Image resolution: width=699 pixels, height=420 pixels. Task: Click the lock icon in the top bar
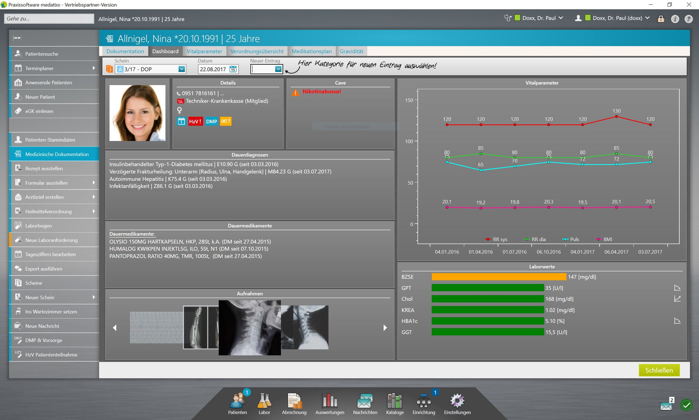tap(661, 18)
